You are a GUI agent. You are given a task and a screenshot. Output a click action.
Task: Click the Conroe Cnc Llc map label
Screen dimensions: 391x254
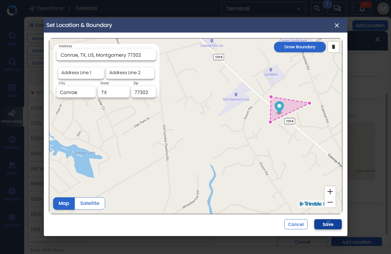(212, 45)
